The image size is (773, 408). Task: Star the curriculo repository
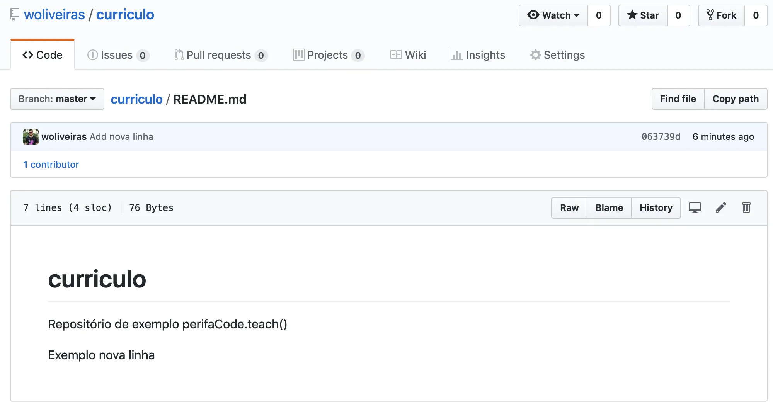coord(643,15)
